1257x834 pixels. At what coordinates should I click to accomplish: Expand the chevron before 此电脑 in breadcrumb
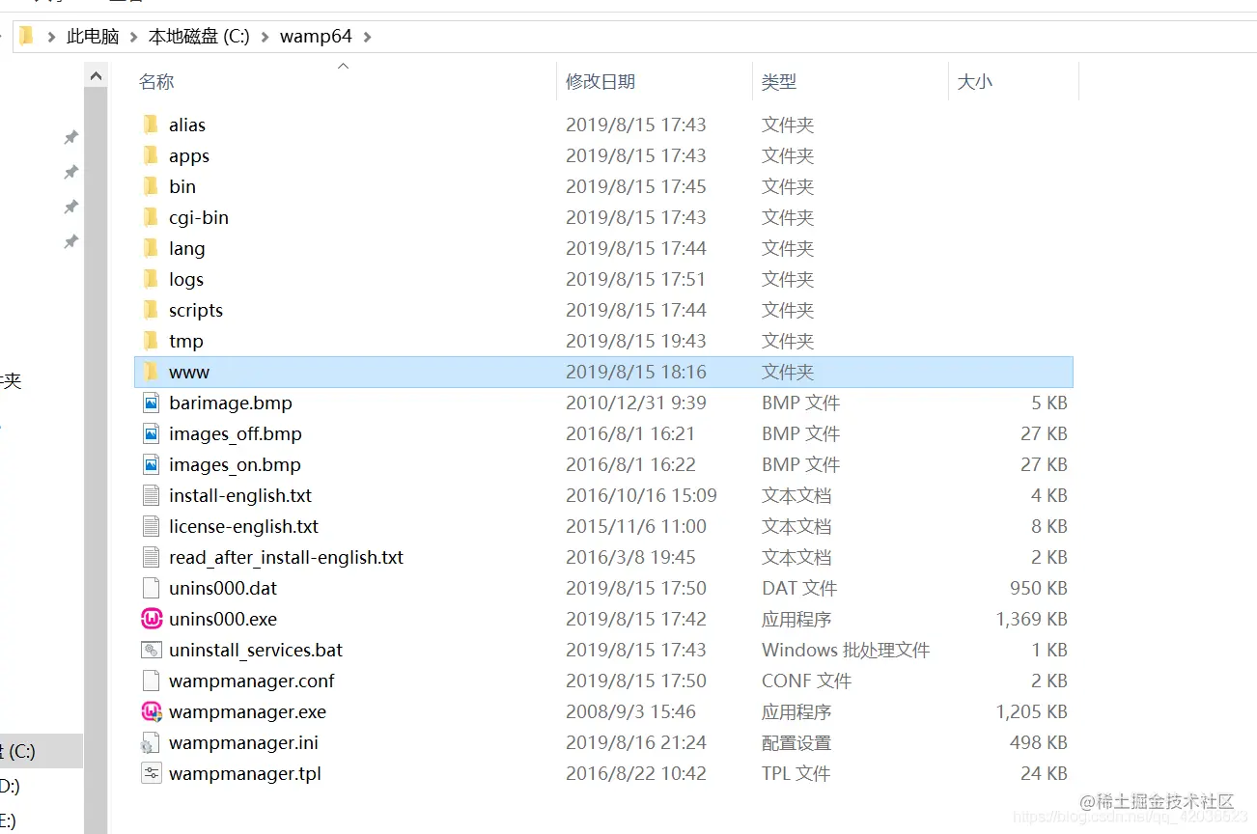[51, 37]
